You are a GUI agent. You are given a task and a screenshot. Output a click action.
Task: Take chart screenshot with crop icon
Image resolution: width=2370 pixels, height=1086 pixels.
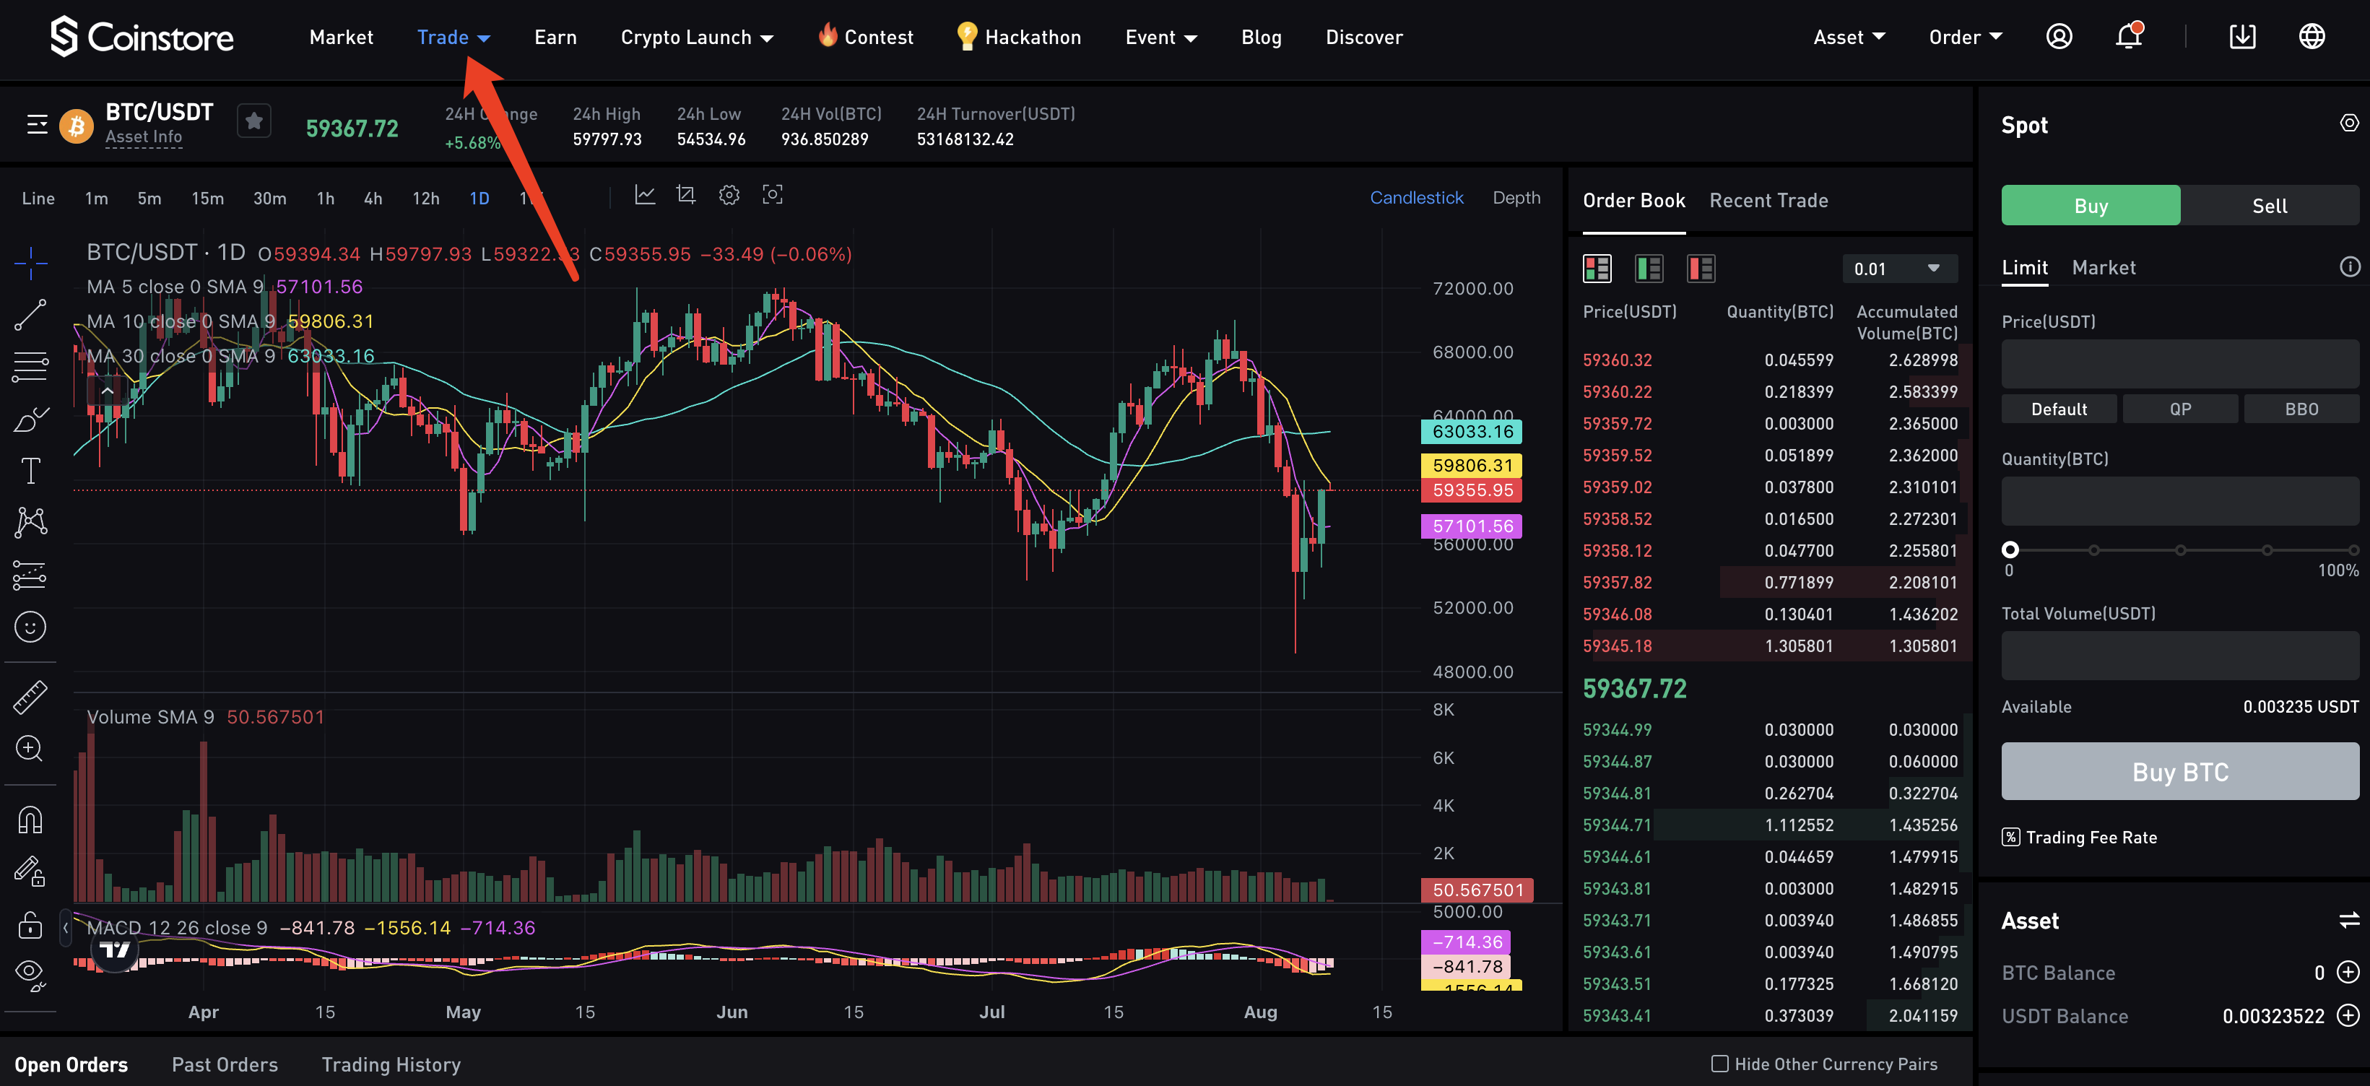686,195
